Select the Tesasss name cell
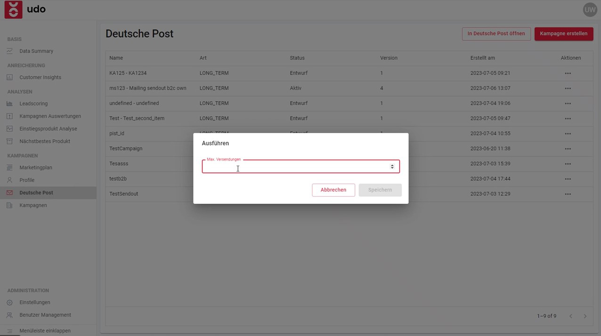Viewport: 601px width, 336px height. tap(119, 163)
